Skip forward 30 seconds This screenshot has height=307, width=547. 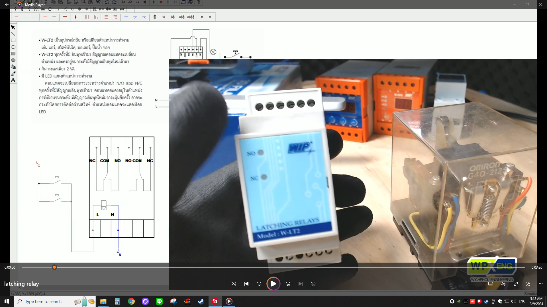tap(288, 284)
